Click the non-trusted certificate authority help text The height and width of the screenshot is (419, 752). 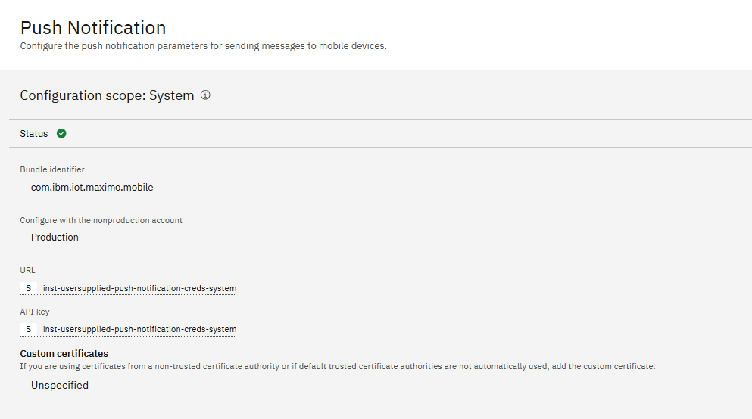point(337,366)
